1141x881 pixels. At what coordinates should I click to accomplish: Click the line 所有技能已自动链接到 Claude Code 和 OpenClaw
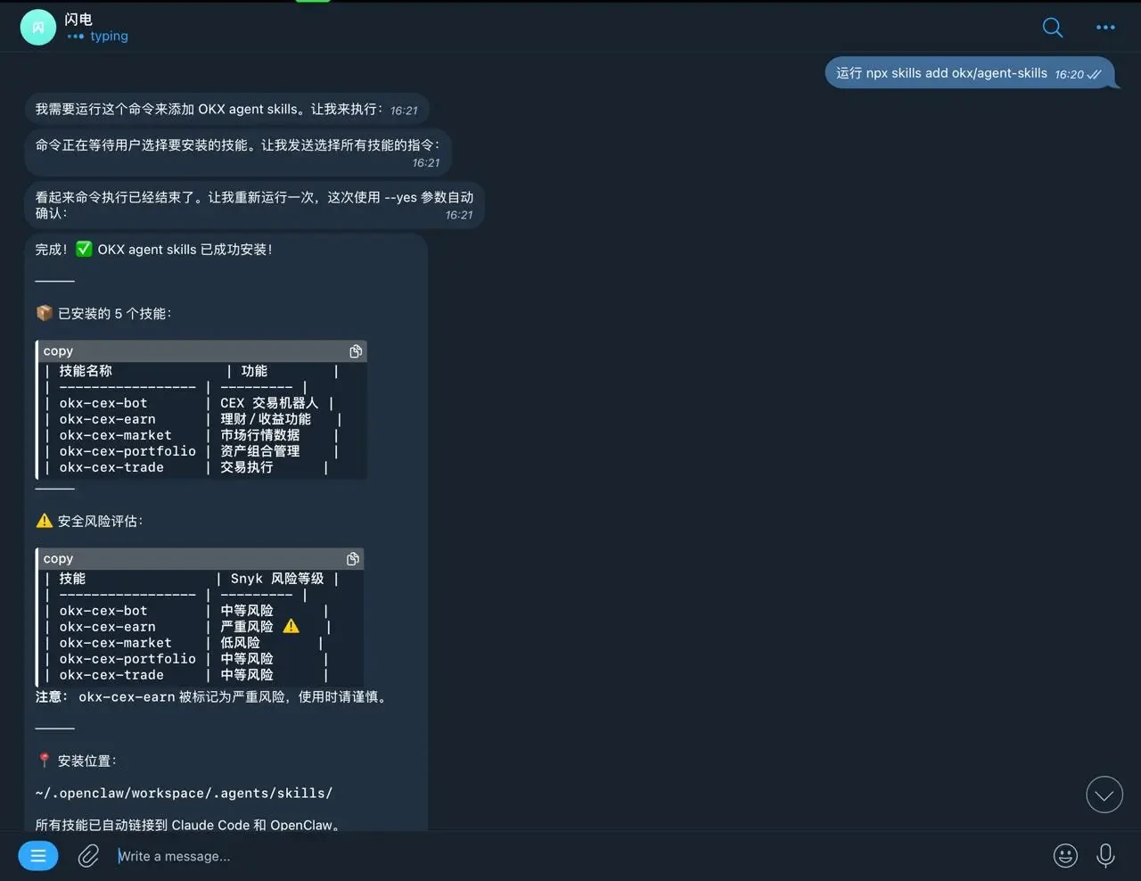(188, 826)
